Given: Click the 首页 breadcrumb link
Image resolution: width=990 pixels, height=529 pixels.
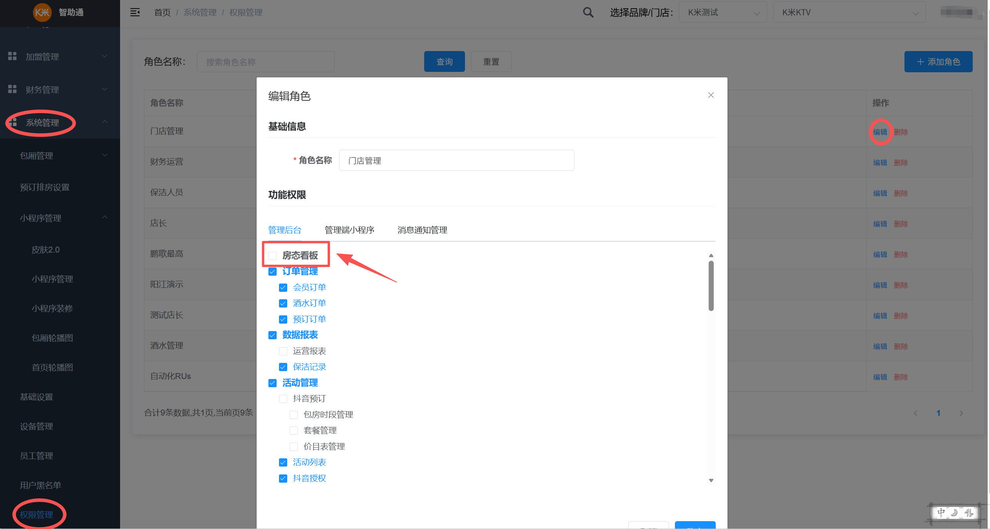Looking at the screenshot, I should point(162,13).
